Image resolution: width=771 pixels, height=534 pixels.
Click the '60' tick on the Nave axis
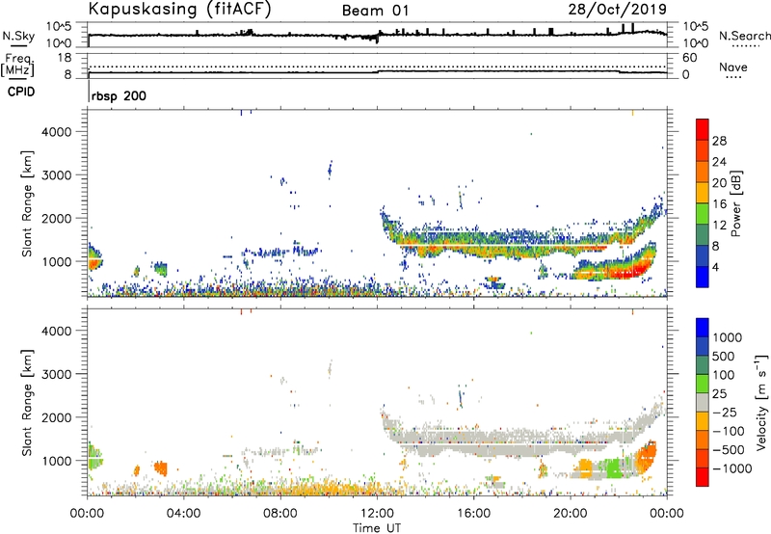(689, 58)
